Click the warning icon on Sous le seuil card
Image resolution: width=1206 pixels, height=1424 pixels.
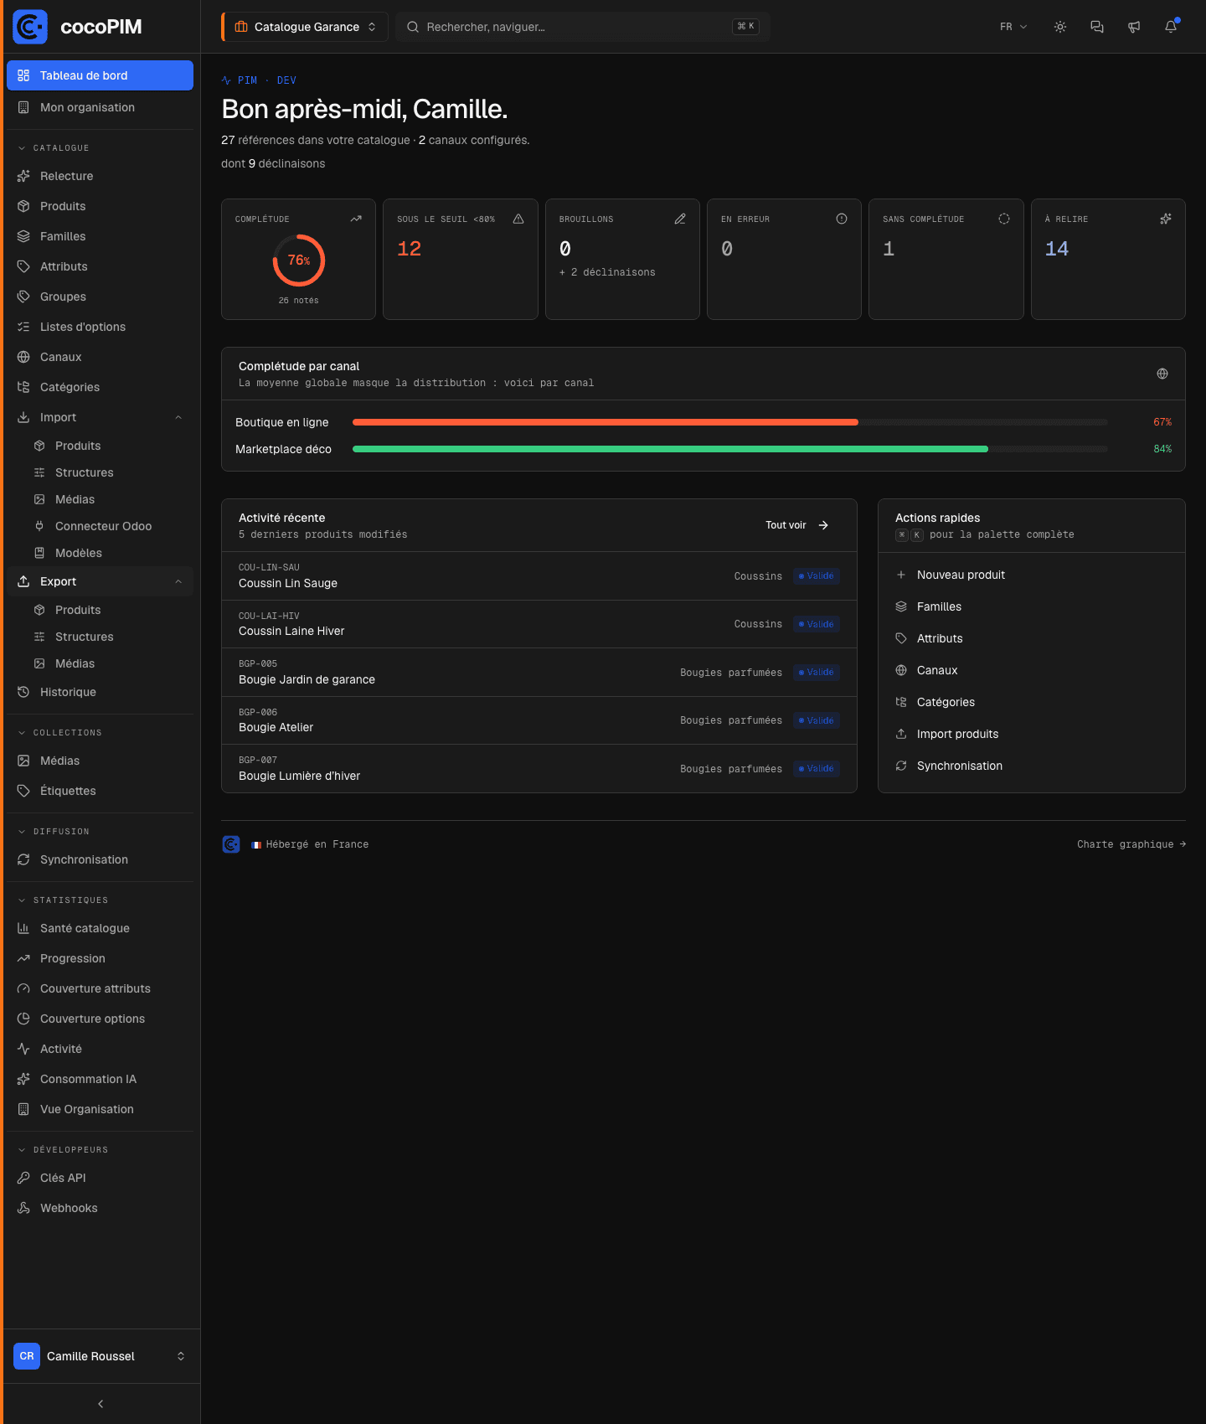(518, 219)
